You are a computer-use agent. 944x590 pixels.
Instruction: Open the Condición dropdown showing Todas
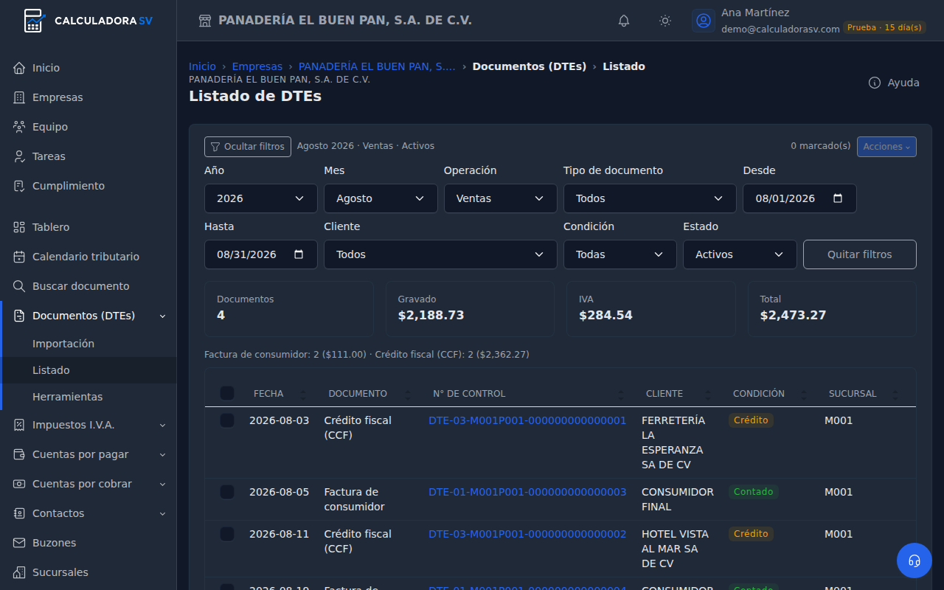pos(620,254)
